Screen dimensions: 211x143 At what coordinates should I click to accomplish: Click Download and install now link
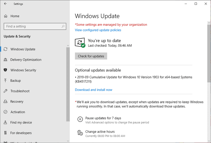93,90
